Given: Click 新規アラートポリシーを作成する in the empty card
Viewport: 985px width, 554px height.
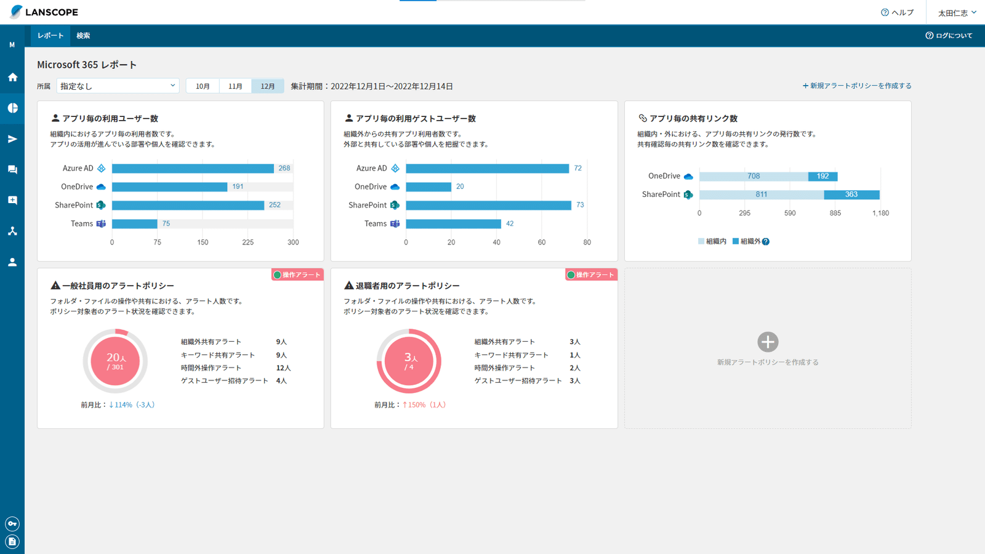Looking at the screenshot, I should tap(768, 363).
